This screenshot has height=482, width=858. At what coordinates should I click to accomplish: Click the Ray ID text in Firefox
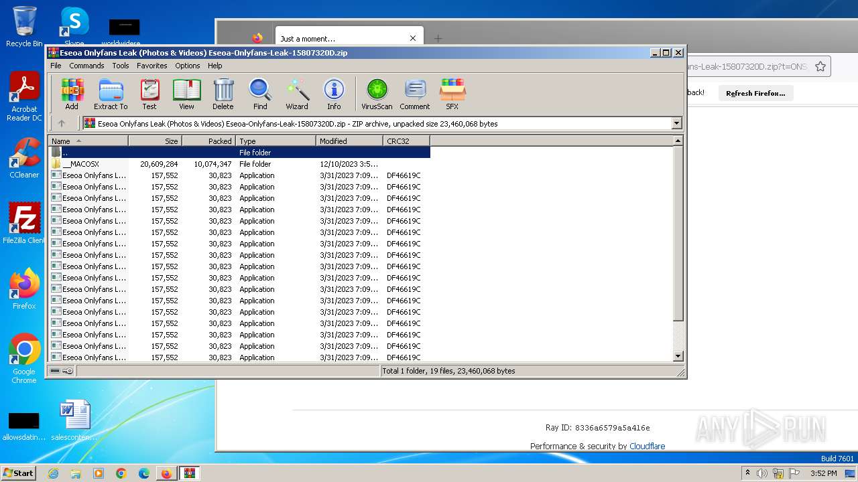pyautogui.click(x=597, y=428)
